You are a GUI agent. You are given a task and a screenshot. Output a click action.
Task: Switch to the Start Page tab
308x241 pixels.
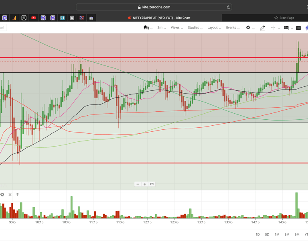tap(284, 18)
